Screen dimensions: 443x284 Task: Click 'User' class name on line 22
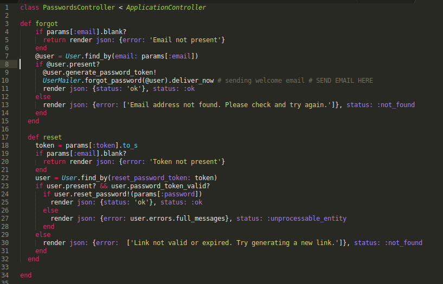69,178
